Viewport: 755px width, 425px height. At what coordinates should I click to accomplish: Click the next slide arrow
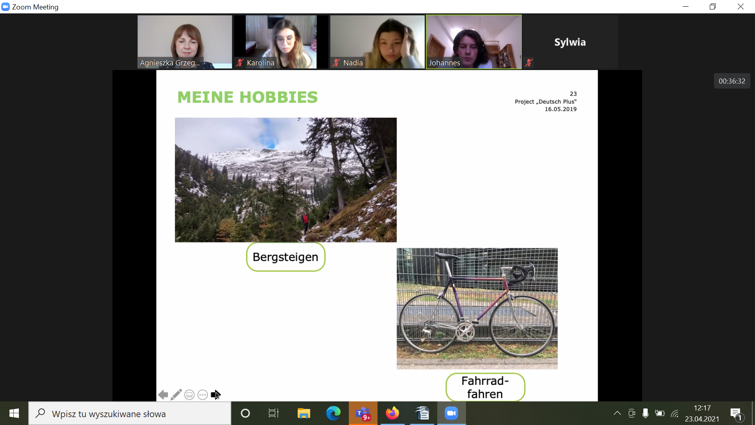[215, 394]
